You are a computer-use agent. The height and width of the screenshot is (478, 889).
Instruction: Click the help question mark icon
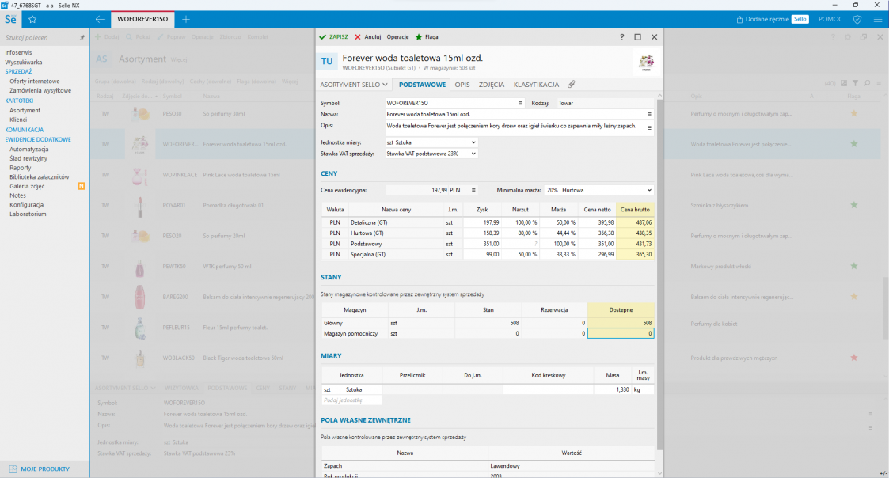[621, 37]
